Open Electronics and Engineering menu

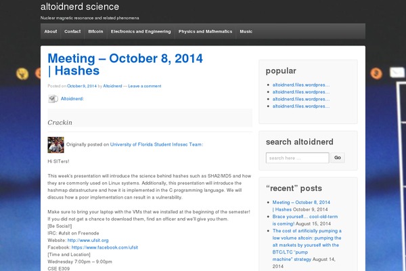(x=141, y=31)
